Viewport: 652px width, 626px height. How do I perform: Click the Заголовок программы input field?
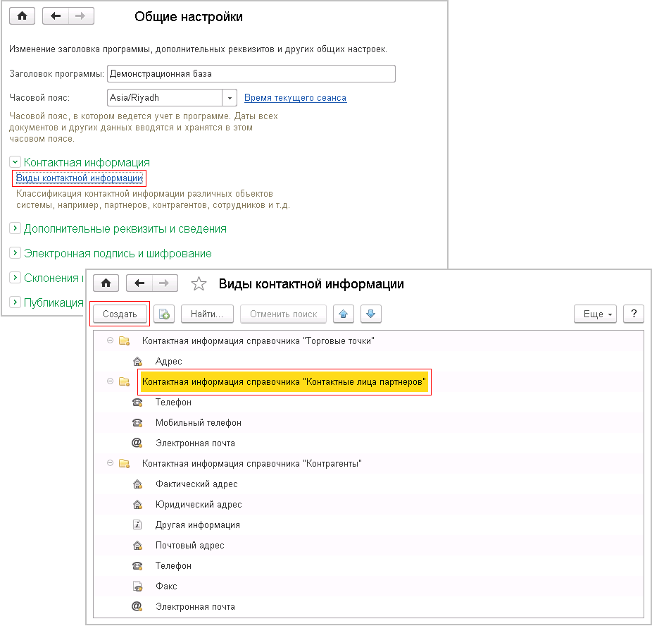[251, 73]
